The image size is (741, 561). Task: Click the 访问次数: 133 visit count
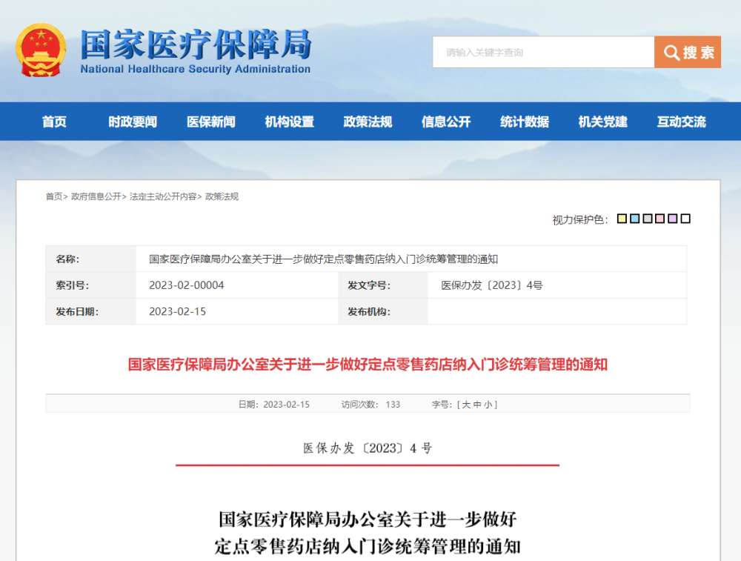point(370,405)
